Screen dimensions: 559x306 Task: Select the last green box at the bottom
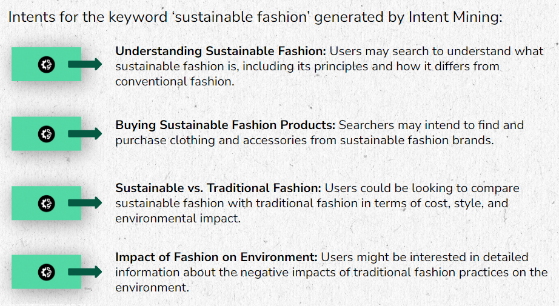46,272
